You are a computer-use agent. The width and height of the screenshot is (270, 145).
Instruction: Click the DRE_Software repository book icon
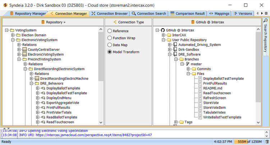point(175,54)
